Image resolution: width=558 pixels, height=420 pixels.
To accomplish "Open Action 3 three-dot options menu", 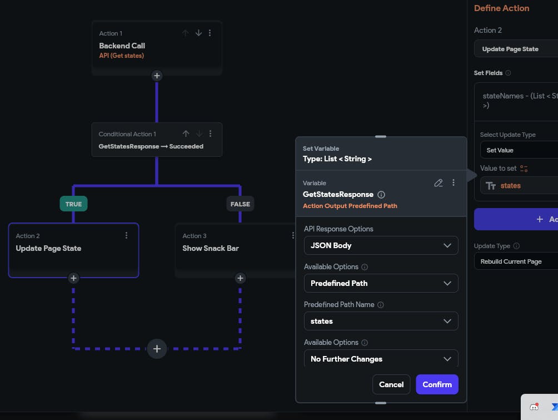I will click(292, 235).
